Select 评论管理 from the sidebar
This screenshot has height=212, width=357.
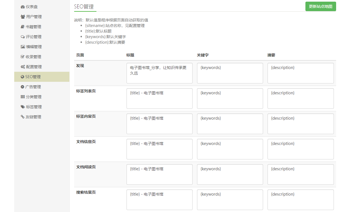[x=42, y=37]
